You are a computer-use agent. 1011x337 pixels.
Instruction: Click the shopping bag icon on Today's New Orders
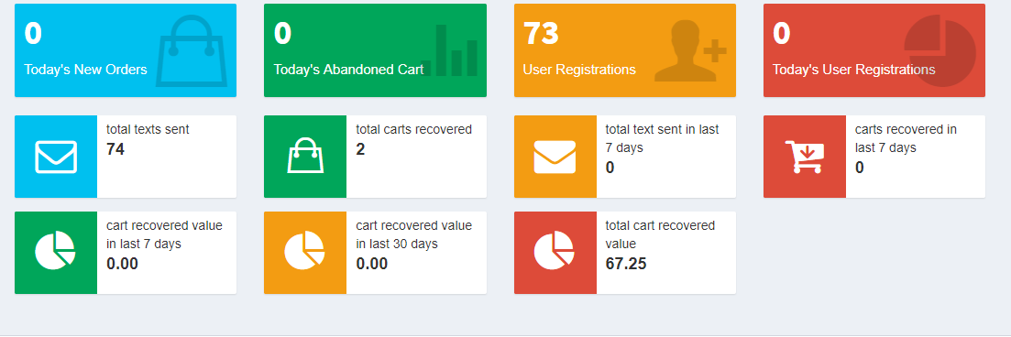point(192,51)
